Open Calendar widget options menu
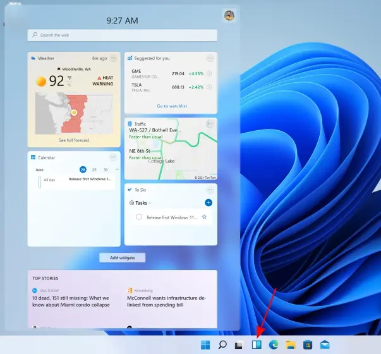 click(113, 157)
